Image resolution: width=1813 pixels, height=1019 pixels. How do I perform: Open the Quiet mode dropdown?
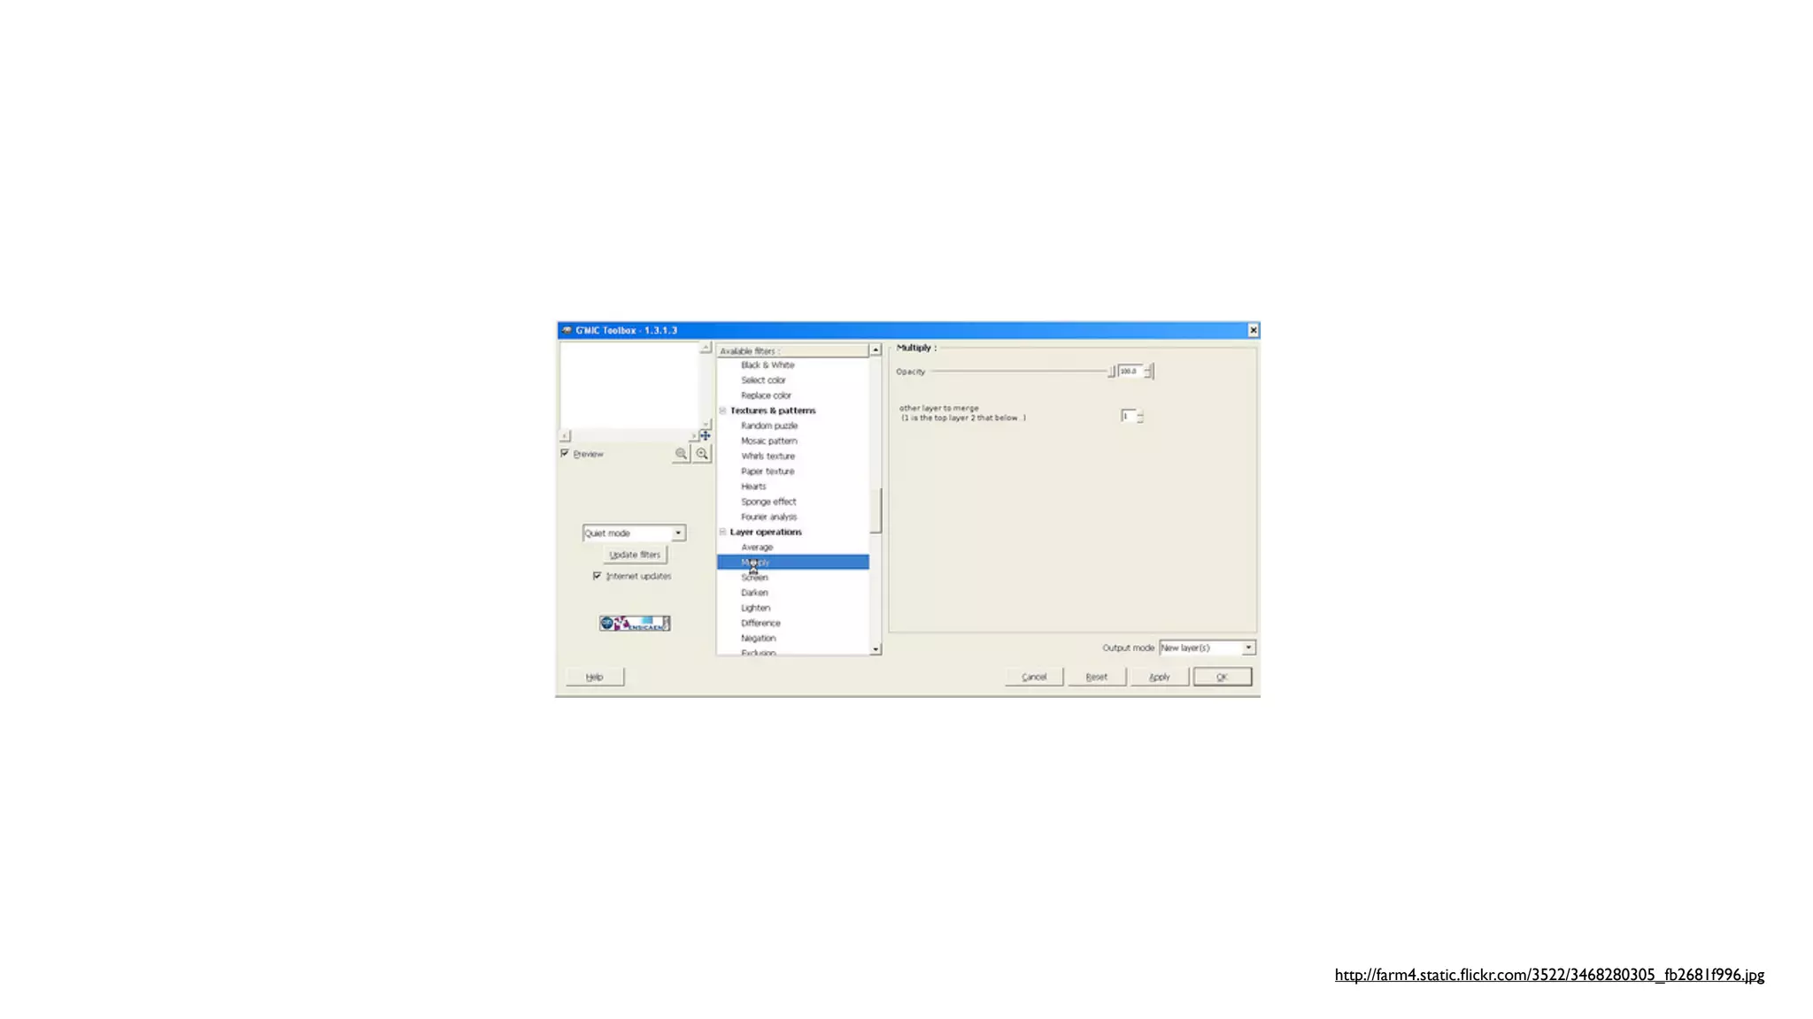[x=678, y=532]
